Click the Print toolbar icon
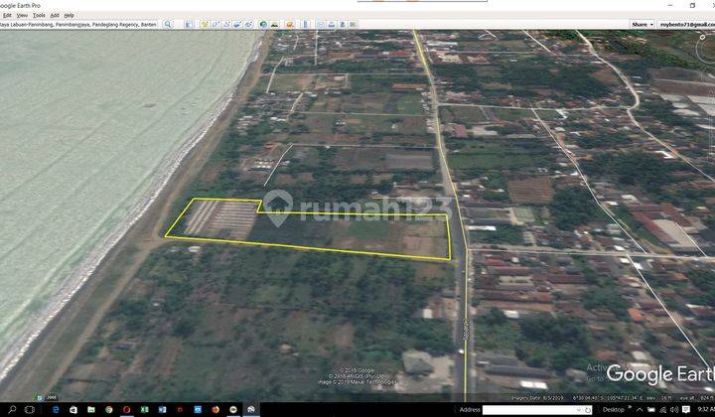This screenshot has width=715, height=417. click(x=332, y=24)
